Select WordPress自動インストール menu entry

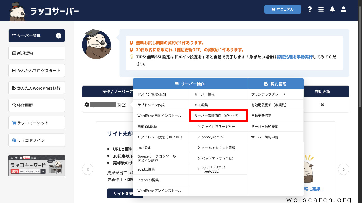[161, 116]
